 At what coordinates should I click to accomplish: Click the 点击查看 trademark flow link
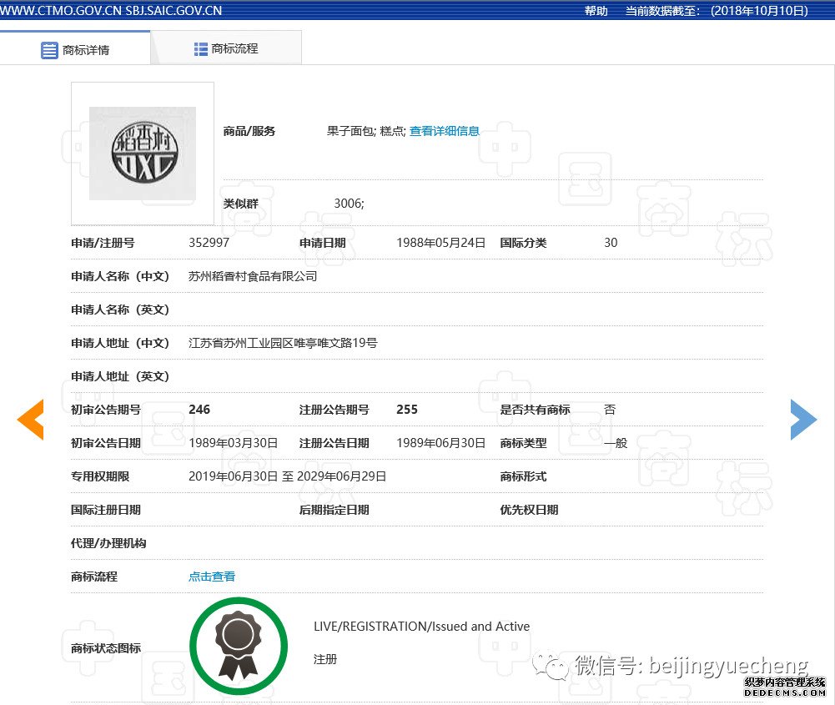[x=212, y=577]
